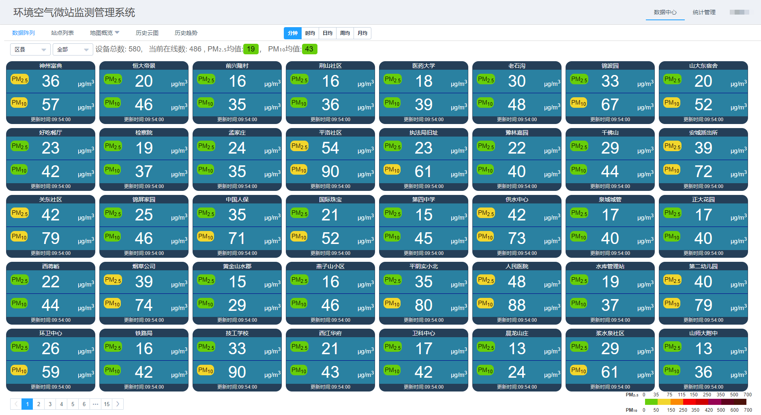Click the PM2.5 icon on 第二幼儿园 card
This screenshot has width=761, height=415.
pos(672,280)
